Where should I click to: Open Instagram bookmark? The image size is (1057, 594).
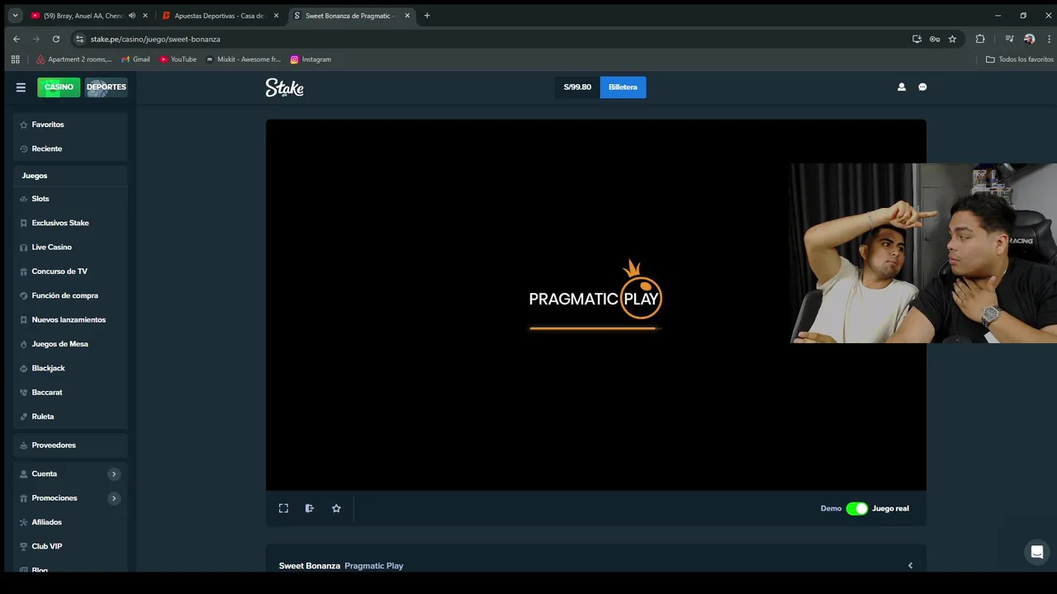point(310,59)
